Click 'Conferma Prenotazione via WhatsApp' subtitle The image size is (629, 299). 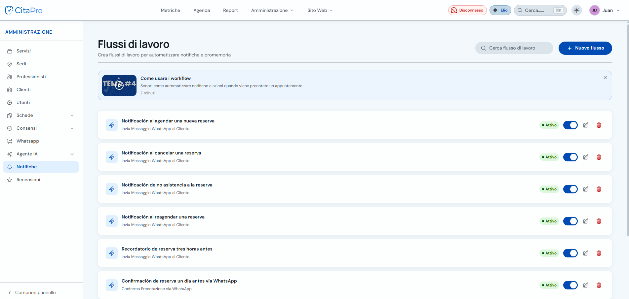[x=157, y=289]
